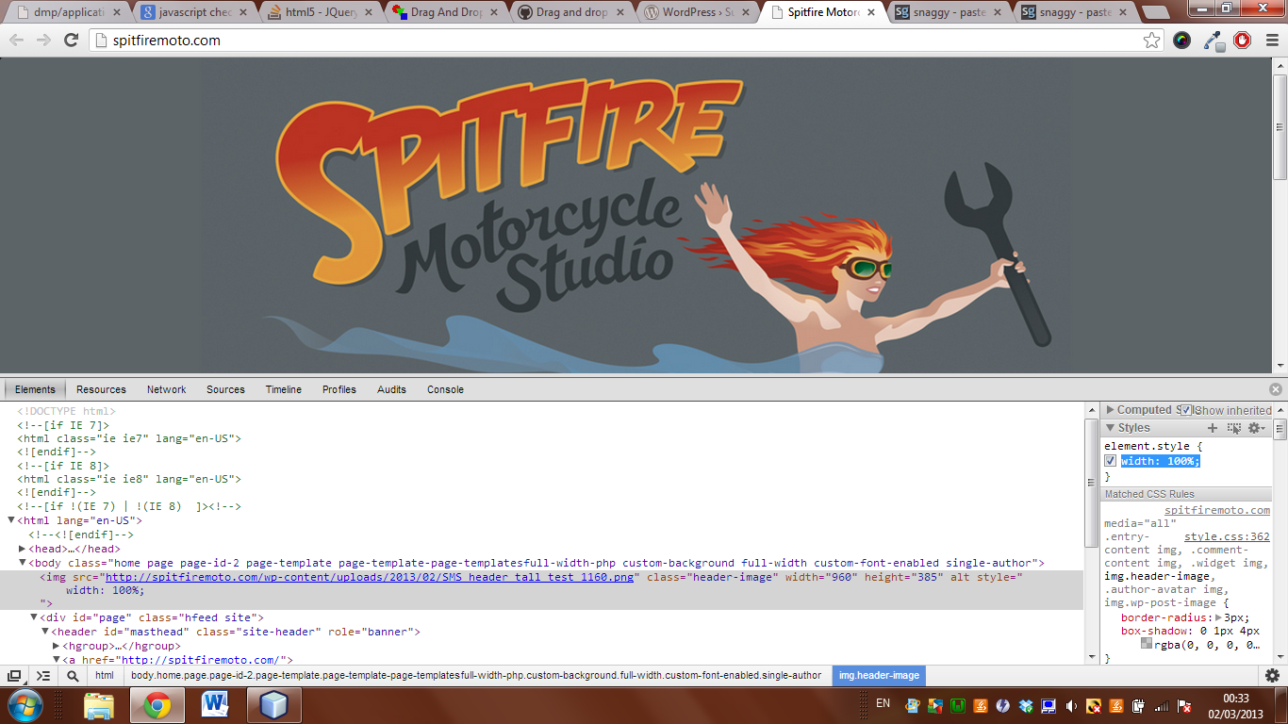The width and height of the screenshot is (1288, 724).
Task: Click the round camera-lens extension icon
Action: coord(1182,41)
